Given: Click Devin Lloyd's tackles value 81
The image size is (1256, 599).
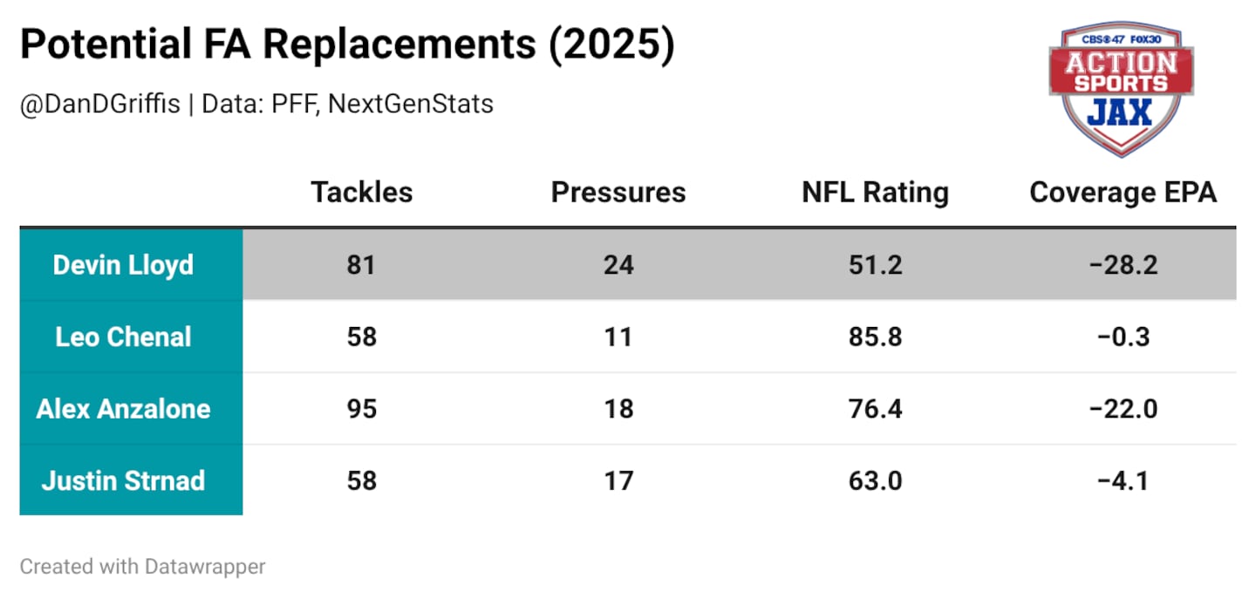Looking at the screenshot, I should [361, 265].
